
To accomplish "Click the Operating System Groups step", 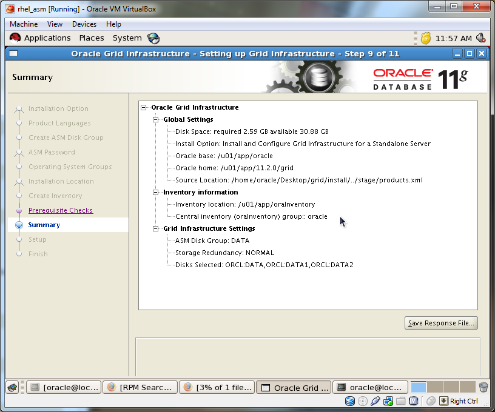I will coord(70,167).
